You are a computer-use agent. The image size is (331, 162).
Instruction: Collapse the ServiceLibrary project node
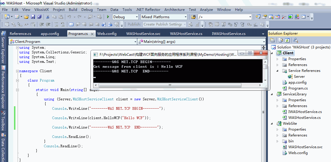point(272,94)
